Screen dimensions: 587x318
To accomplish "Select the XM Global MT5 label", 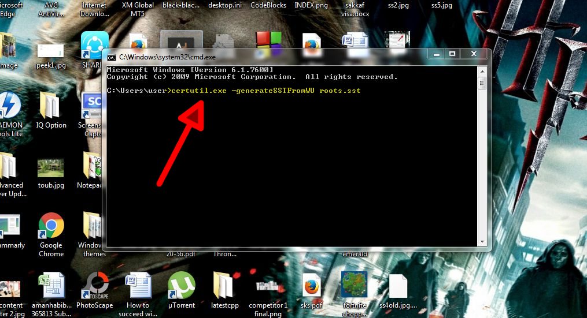I will click(x=138, y=9).
